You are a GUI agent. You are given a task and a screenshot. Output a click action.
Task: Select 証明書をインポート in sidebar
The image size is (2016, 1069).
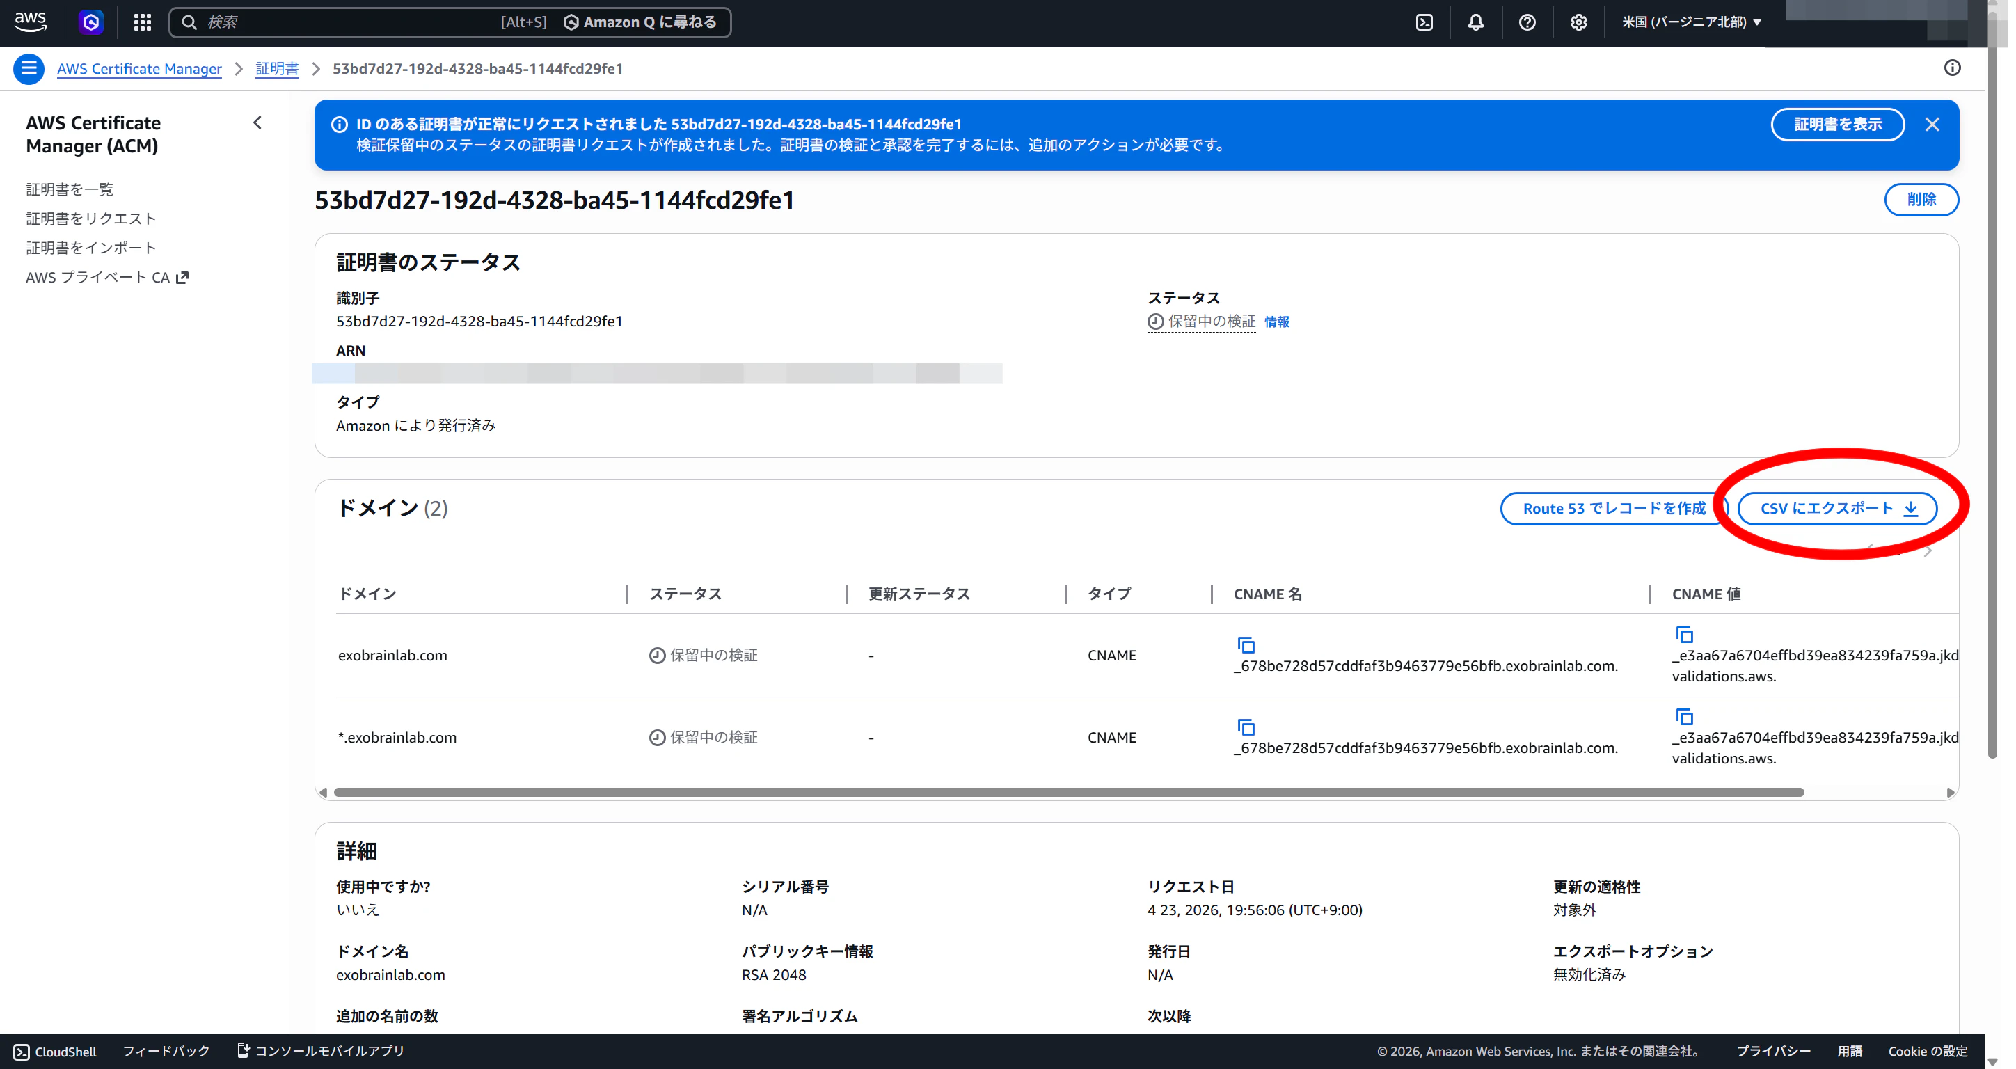pyautogui.click(x=92, y=248)
